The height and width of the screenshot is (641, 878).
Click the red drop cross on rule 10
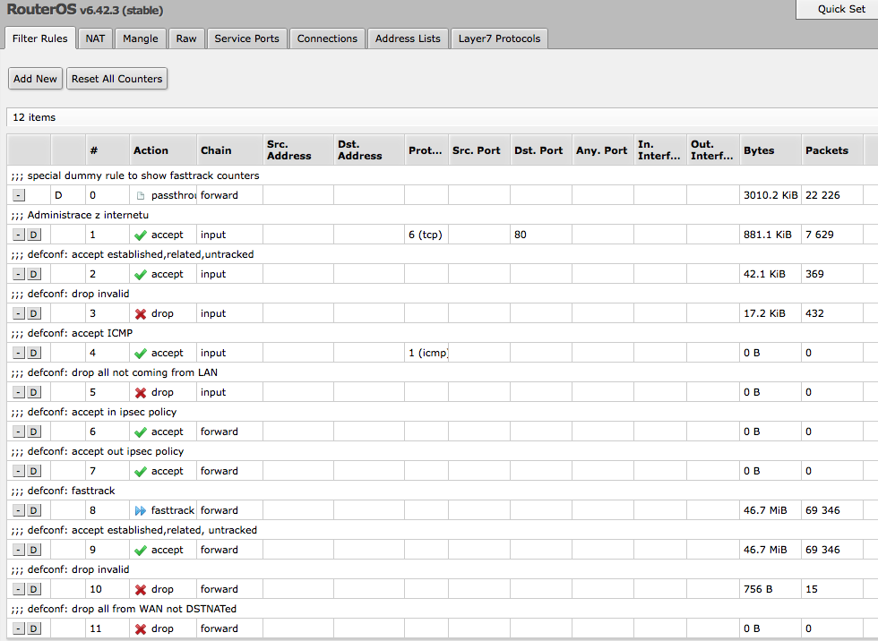141,590
